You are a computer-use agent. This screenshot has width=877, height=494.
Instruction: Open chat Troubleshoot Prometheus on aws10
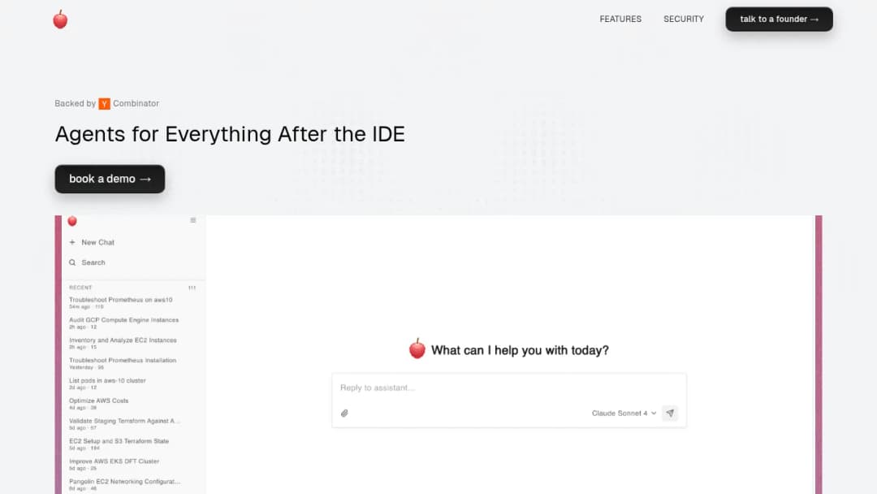coord(121,303)
